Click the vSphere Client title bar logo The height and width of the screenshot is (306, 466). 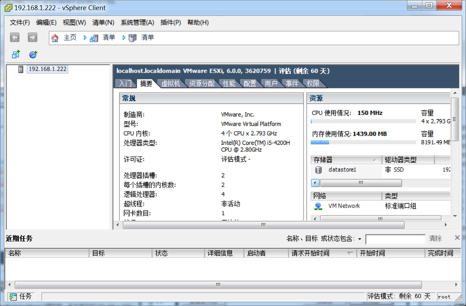pyautogui.click(x=8, y=8)
